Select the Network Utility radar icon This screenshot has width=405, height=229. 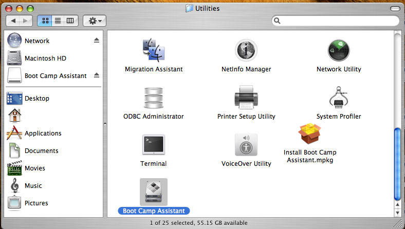pos(339,50)
